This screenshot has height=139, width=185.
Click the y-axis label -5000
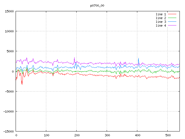9,92
